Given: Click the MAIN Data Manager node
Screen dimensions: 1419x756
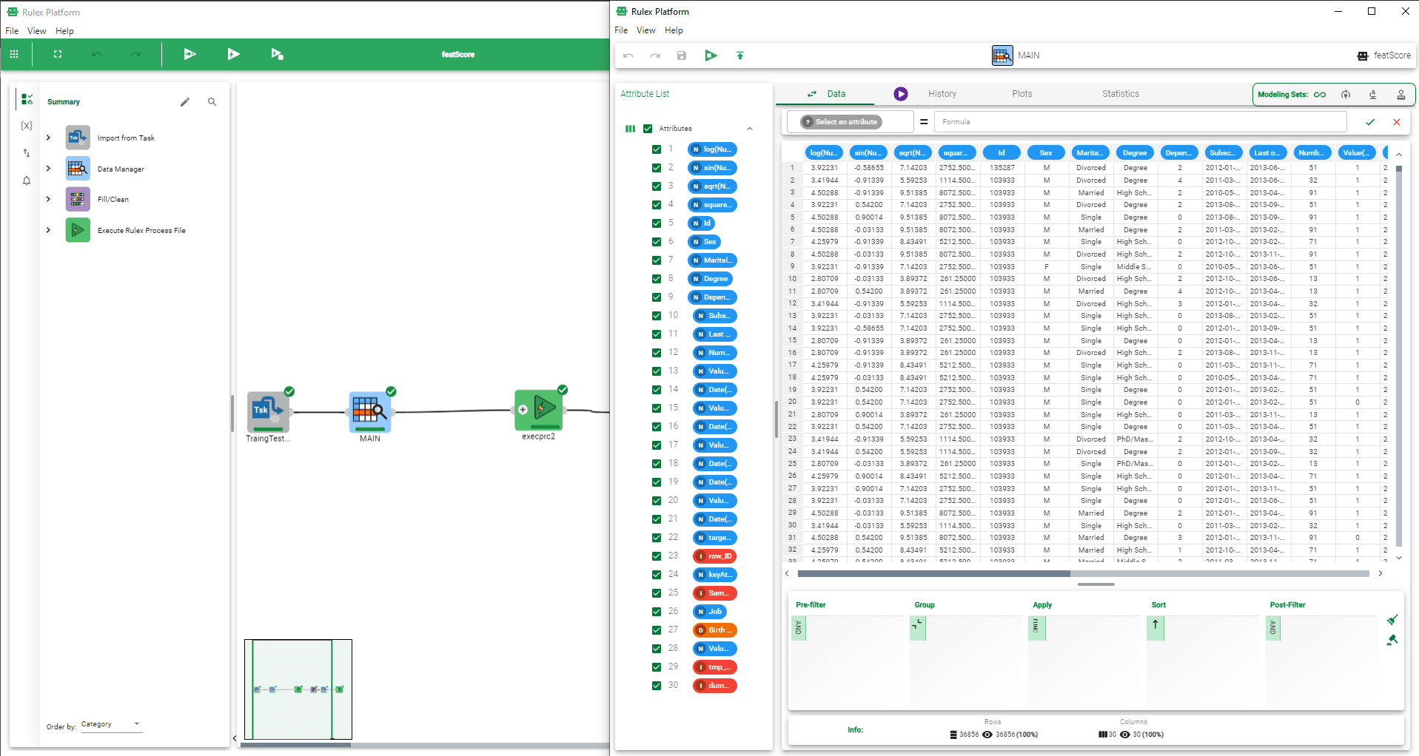Looking at the screenshot, I should [369, 411].
